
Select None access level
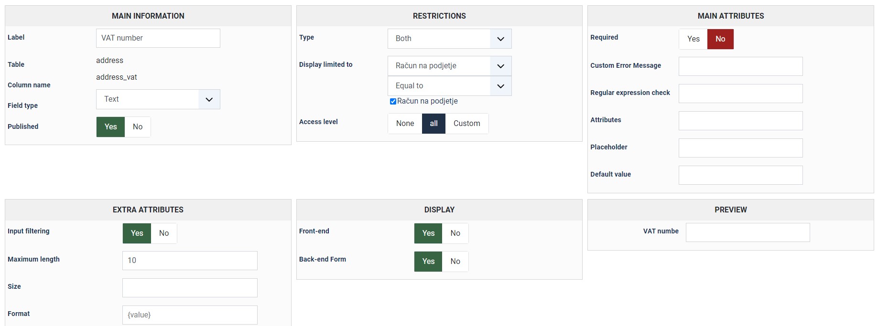click(x=405, y=124)
